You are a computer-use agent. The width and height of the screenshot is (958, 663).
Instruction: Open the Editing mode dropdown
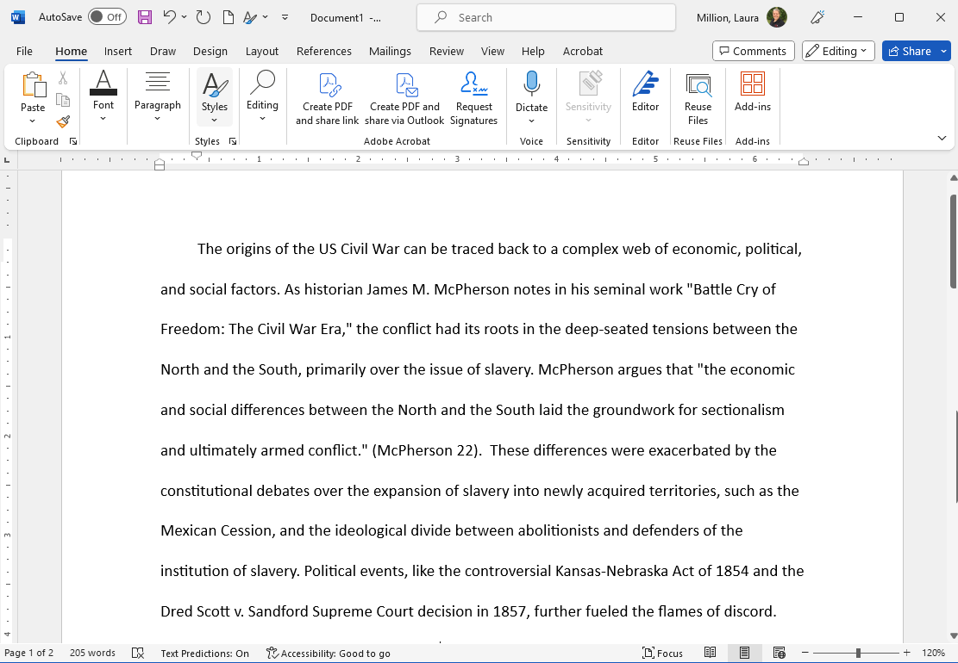click(x=838, y=51)
